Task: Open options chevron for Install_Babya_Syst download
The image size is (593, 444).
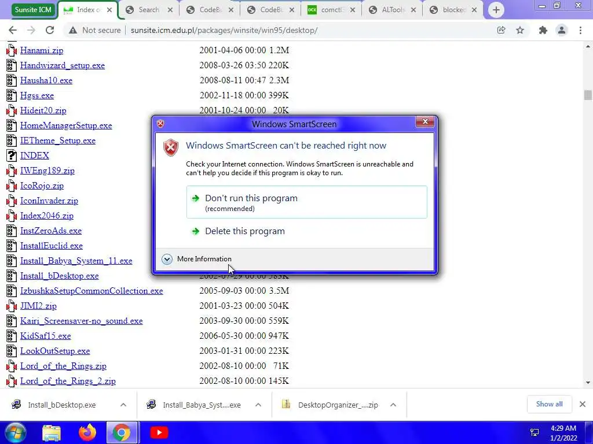Action: click(258, 405)
